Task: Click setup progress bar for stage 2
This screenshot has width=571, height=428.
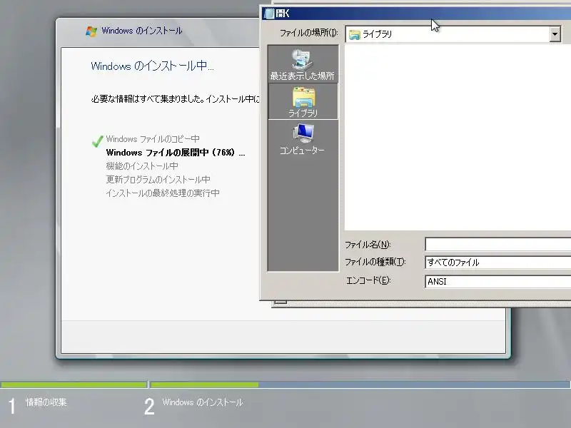Action: pyautogui.click(x=360, y=384)
